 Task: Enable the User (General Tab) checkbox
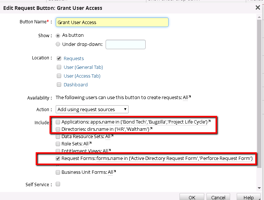point(59,67)
